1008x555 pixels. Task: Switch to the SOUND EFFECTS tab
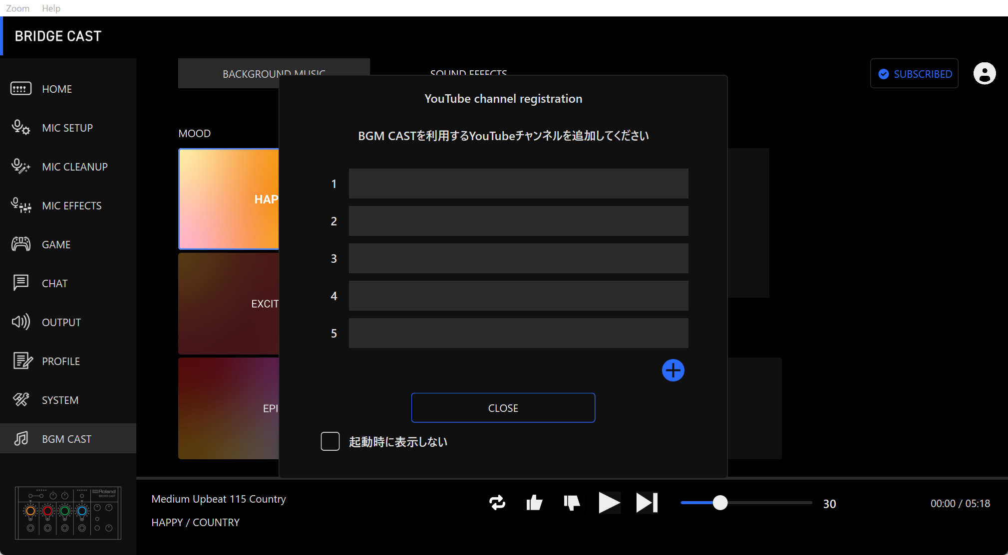[x=468, y=74]
